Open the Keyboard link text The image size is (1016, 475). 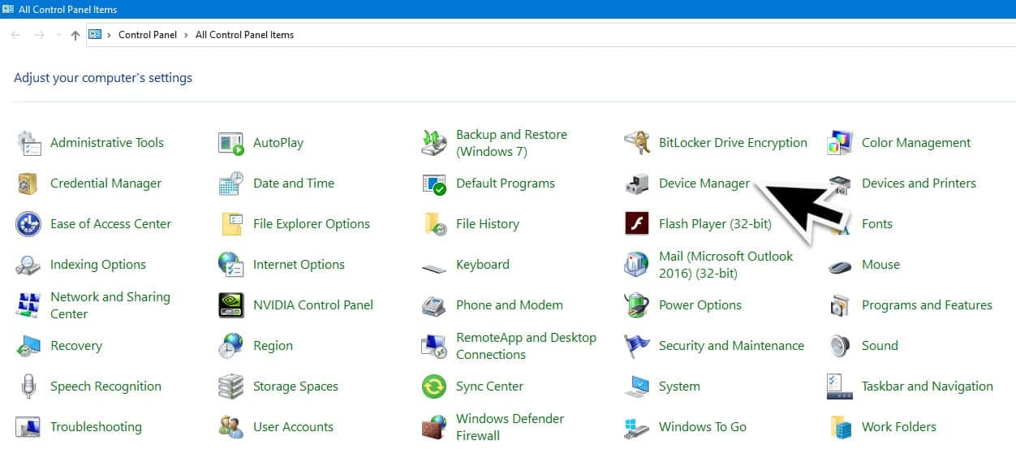[483, 265]
